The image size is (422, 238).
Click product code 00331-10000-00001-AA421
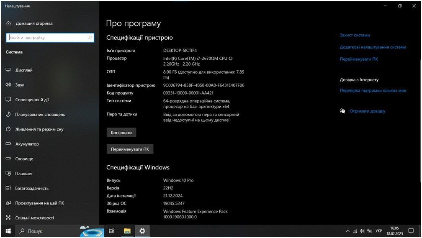188,93
